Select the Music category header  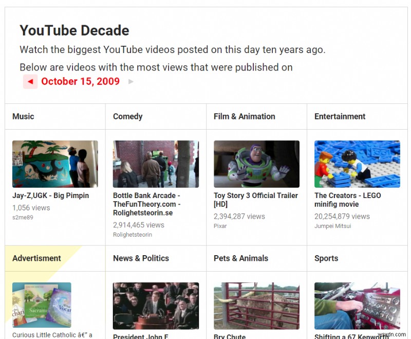[x=23, y=116]
